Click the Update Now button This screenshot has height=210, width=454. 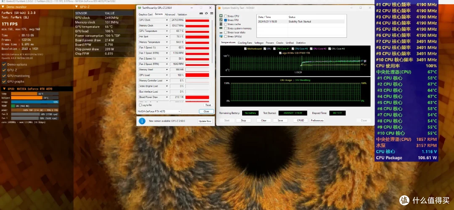coord(205,121)
